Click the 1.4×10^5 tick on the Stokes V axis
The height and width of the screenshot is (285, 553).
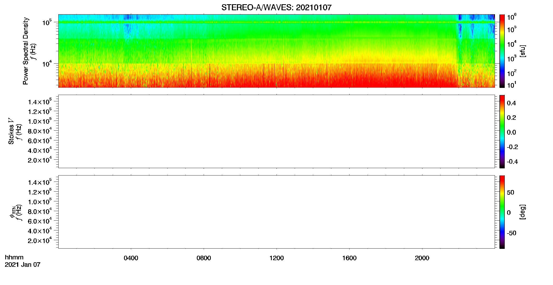(x=40, y=102)
